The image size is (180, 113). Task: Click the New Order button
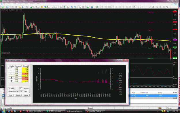coord(35,7)
